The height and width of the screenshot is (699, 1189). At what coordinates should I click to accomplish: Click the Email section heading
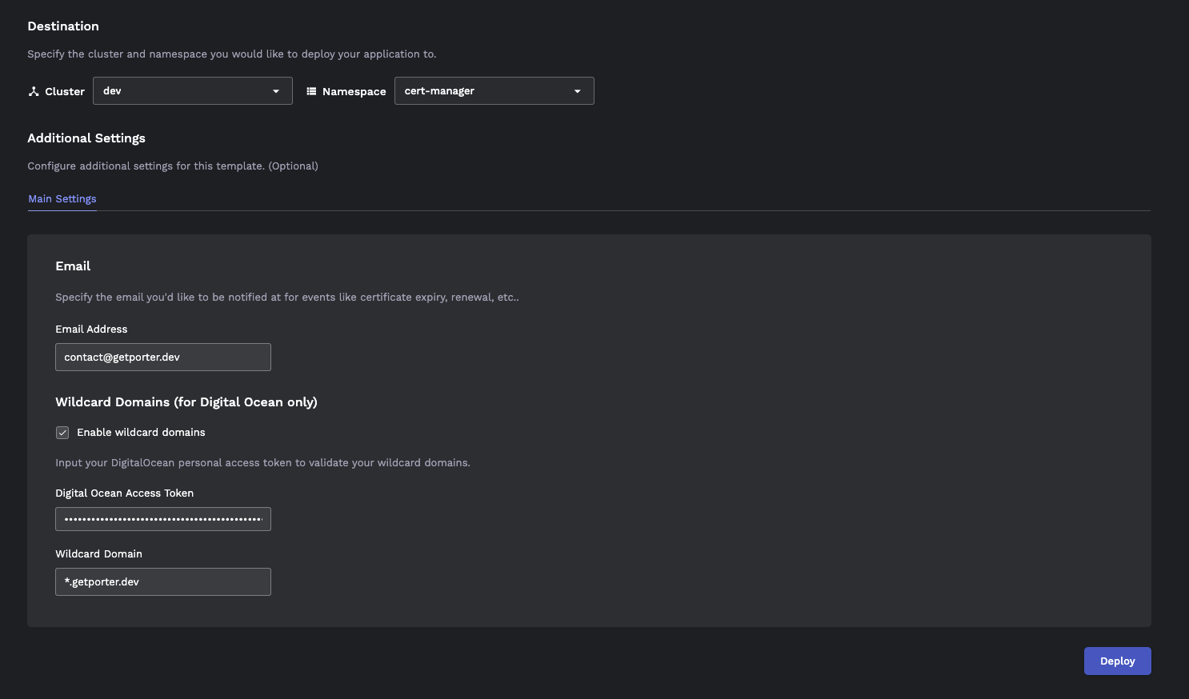click(73, 266)
